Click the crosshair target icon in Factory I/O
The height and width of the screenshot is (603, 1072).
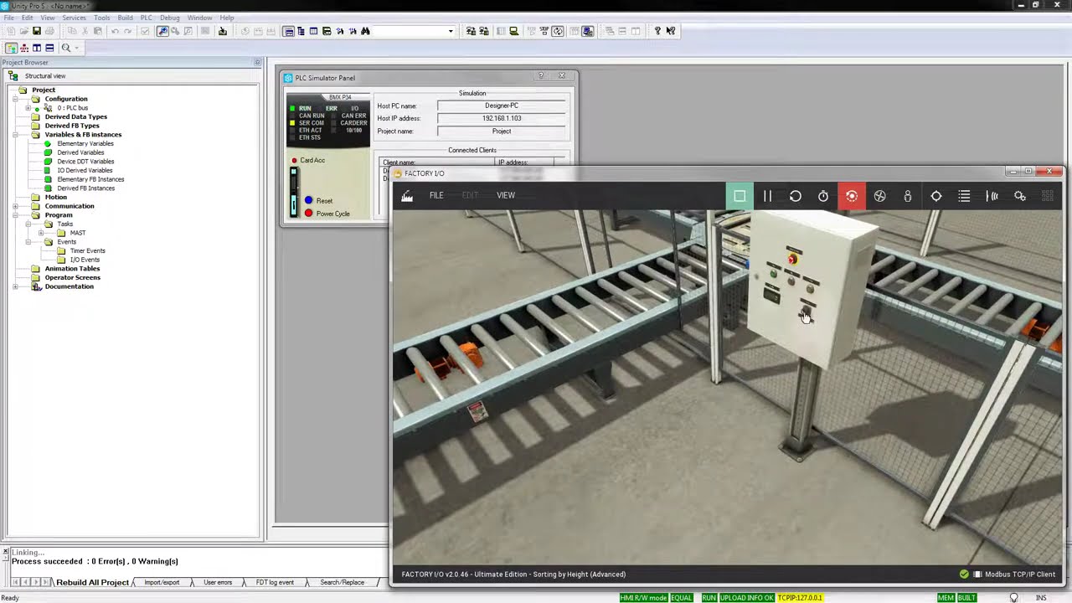coord(936,196)
